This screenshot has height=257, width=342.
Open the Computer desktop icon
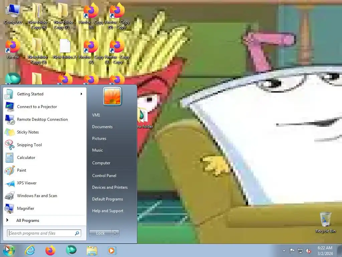tap(13, 14)
